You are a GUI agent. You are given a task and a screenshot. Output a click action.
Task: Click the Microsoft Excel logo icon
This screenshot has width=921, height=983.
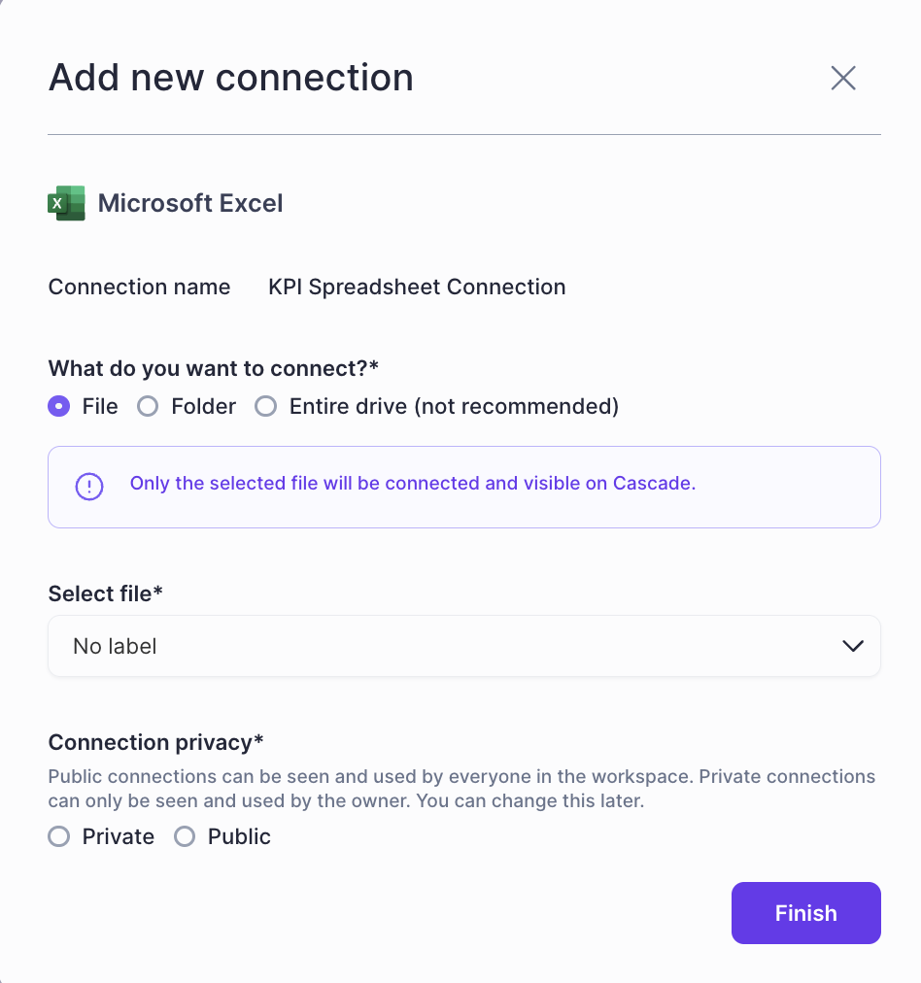tap(66, 203)
